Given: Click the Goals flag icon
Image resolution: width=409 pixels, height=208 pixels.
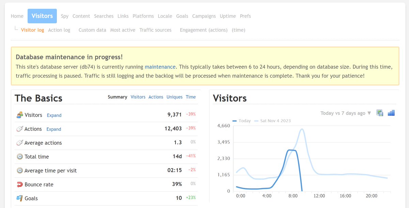Looking at the screenshot, I should coord(20,198).
